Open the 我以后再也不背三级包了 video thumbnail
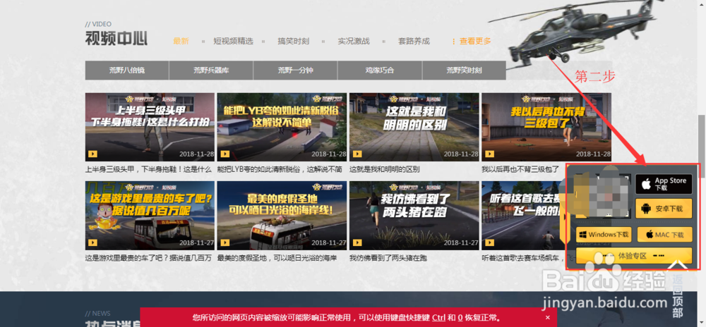Viewport: 706px width, 327px height. tap(546, 127)
